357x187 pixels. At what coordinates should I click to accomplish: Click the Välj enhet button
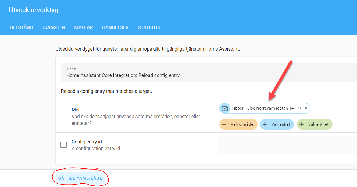click(x=277, y=125)
